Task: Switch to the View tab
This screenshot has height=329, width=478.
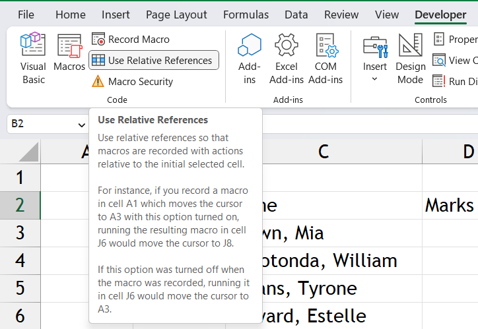Action: 386,15
